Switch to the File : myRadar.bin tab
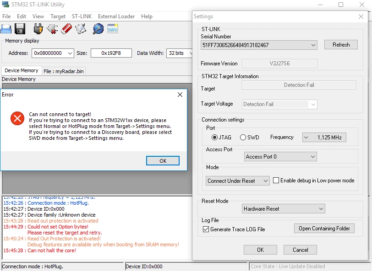 (64, 71)
